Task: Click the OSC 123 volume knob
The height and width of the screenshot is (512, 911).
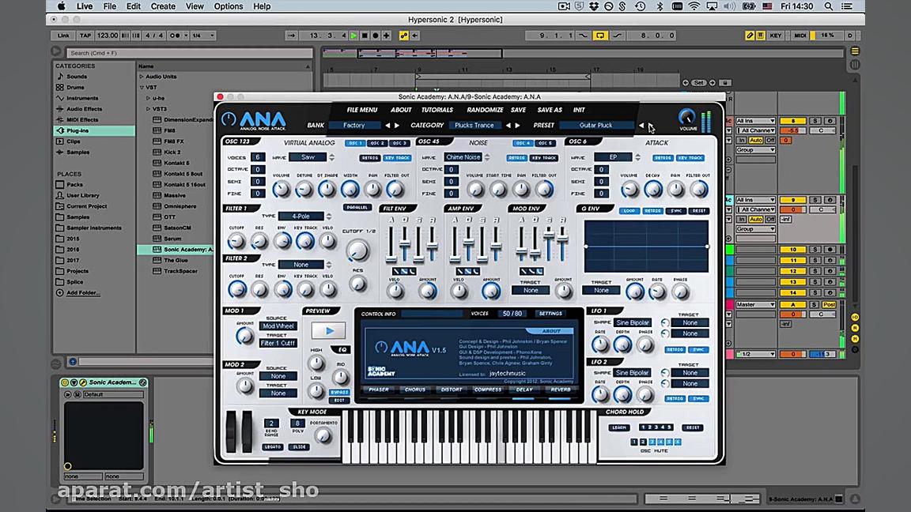Action: tap(282, 189)
